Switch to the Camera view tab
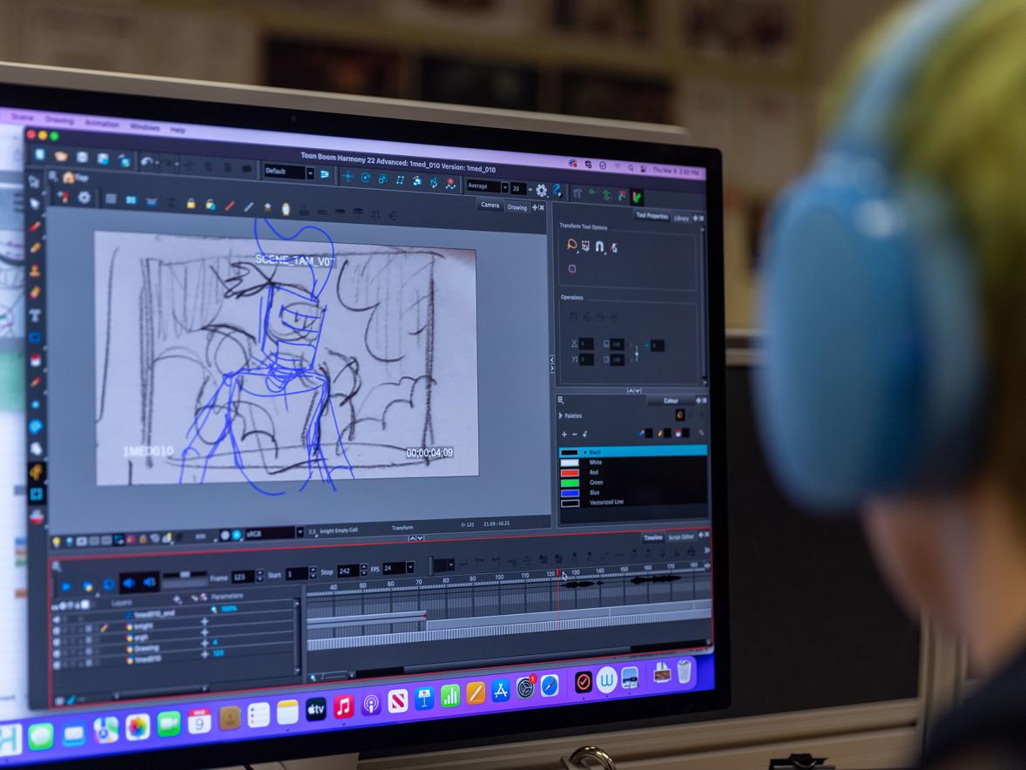This screenshot has width=1026, height=770. (x=489, y=205)
